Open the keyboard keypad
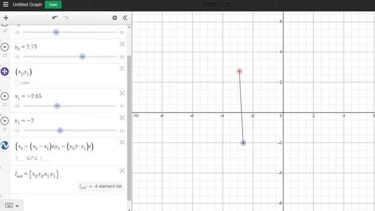 [9, 205]
